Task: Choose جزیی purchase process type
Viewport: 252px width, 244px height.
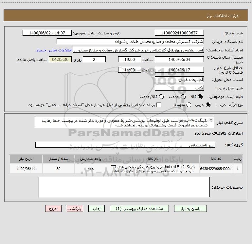Action: click(208, 105)
